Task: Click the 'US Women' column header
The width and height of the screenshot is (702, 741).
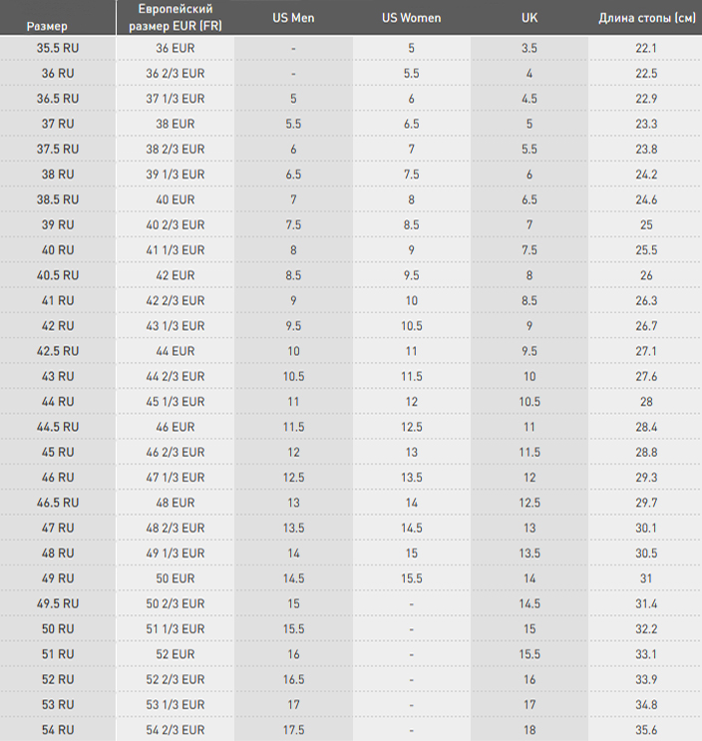Action: (412, 18)
